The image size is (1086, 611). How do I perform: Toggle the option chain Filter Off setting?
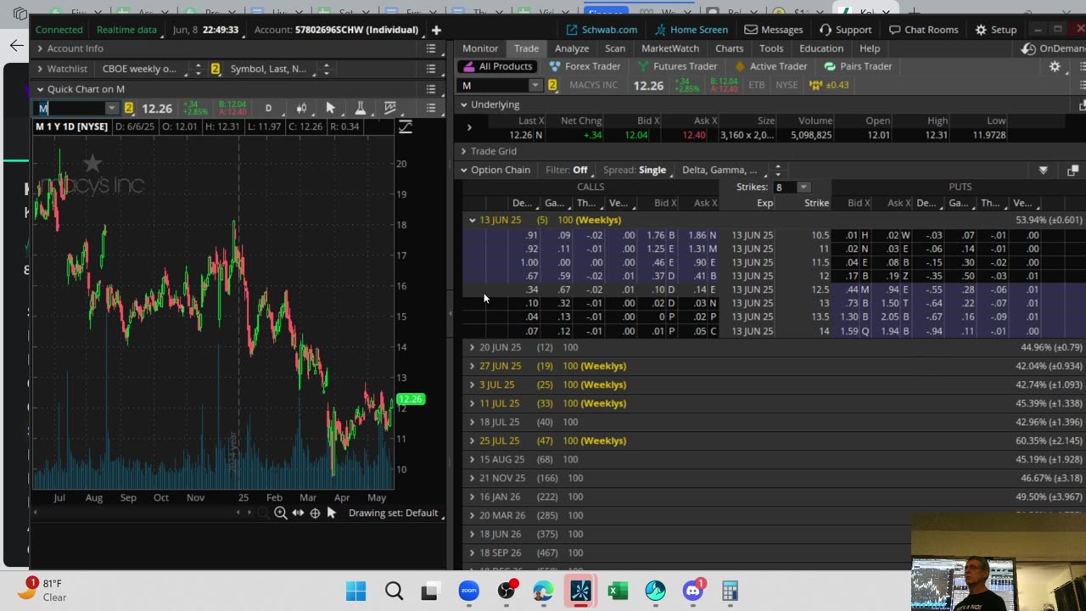click(579, 170)
